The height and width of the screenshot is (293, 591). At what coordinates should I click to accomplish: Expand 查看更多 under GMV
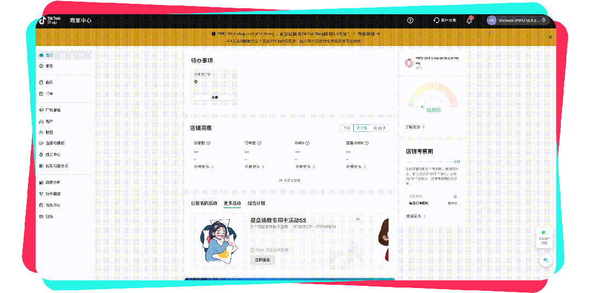(x=307, y=166)
